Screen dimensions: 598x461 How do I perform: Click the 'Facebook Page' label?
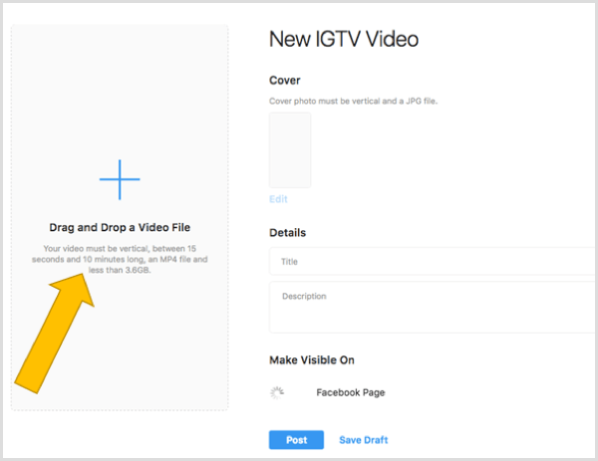click(351, 393)
